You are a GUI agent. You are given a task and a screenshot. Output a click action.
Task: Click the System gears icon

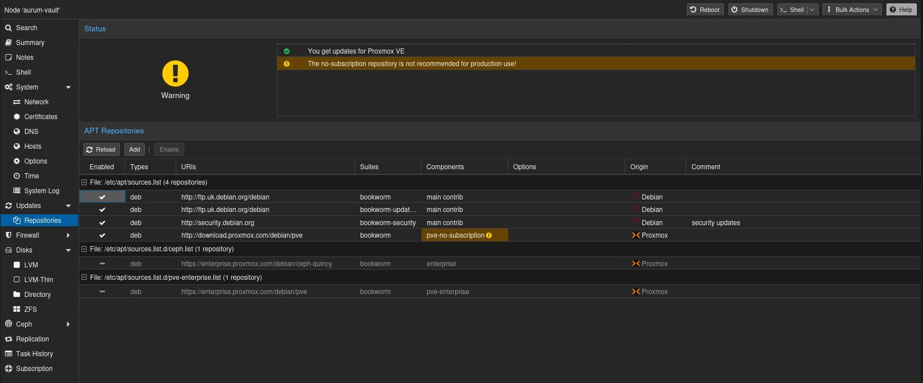pos(9,87)
